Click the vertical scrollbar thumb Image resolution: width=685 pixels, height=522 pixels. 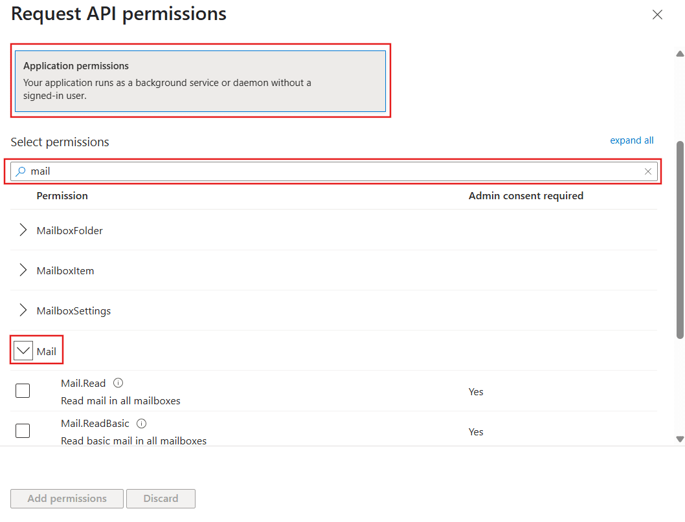(x=680, y=239)
